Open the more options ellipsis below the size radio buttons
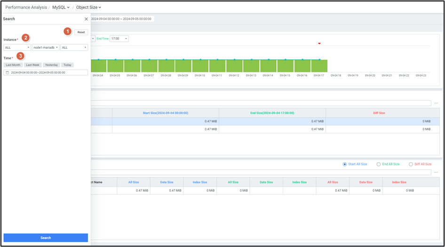Viewport: 445px width, 247px height. (436, 172)
